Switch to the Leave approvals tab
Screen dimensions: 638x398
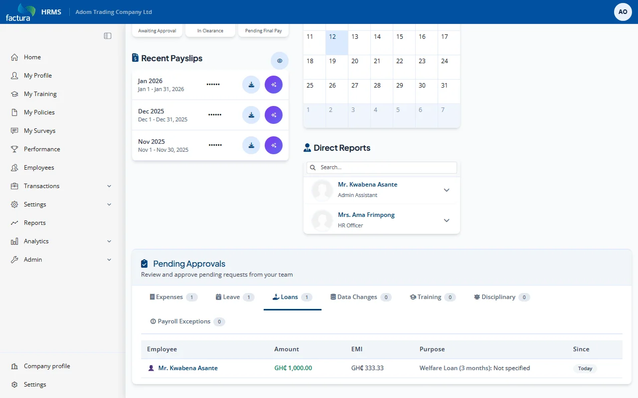tap(235, 297)
